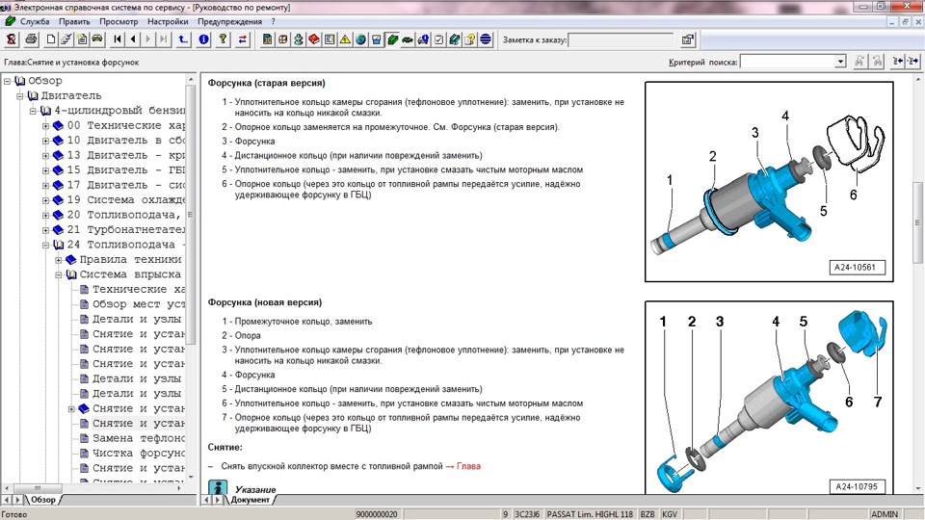Open the Служба menu
The image size is (925, 520).
tap(35, 21)
